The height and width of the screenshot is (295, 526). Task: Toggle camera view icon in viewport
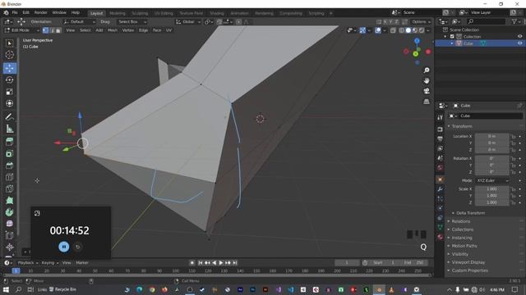tap(427, 91)
